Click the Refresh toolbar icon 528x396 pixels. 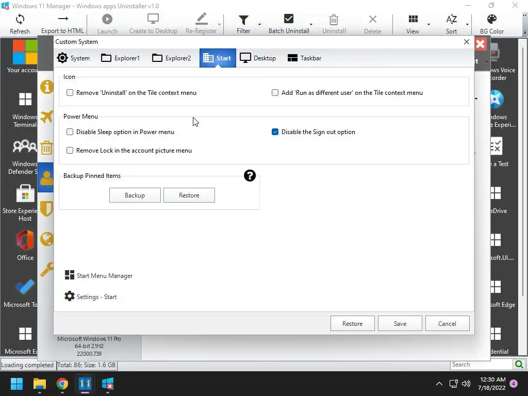point(20,19)
